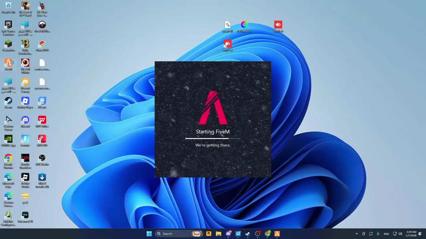The image size is (426, 239).
Task: Open the Epic Games Launcher shortcut
Action: (x=8, y=28)
